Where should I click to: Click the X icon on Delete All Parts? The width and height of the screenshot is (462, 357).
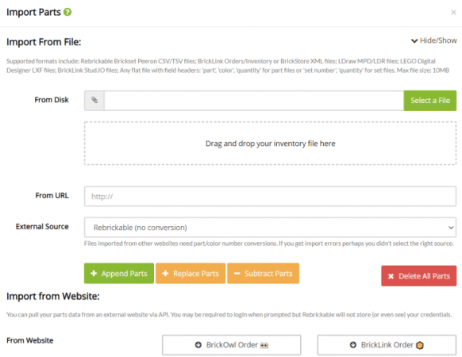pyautogui.click(x=391, y=276)
